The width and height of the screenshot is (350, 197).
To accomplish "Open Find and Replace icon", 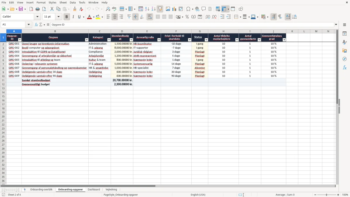I will pos(108,9).
